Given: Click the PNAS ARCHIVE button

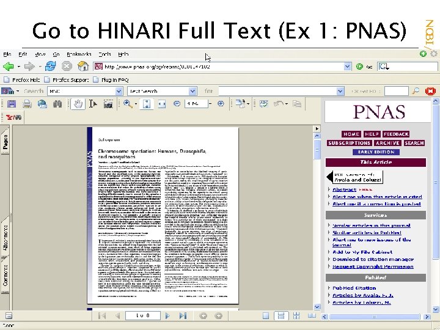Looking at the screenshot, I should pyautogui.click(x=388, y=143).
